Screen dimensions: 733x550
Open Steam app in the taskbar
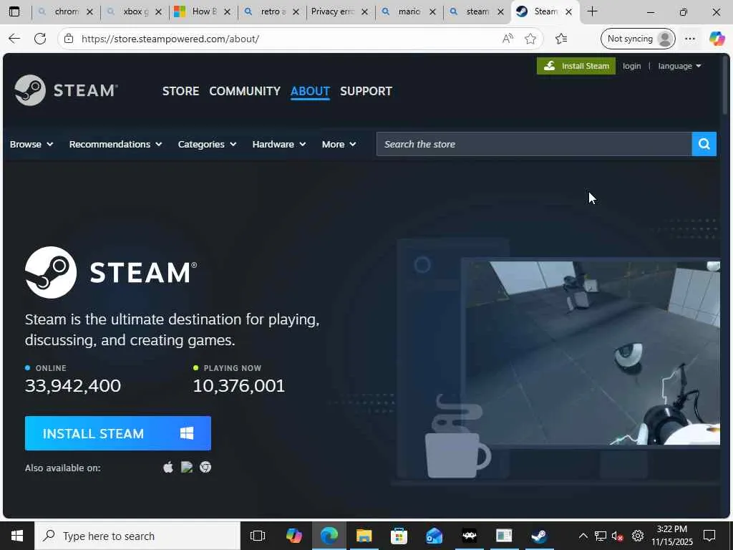(x=539, y=536)
